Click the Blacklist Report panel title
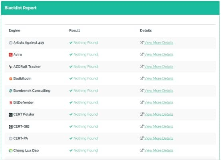Image resolution: width=221 pixels, height=160 pixels. 20,8
